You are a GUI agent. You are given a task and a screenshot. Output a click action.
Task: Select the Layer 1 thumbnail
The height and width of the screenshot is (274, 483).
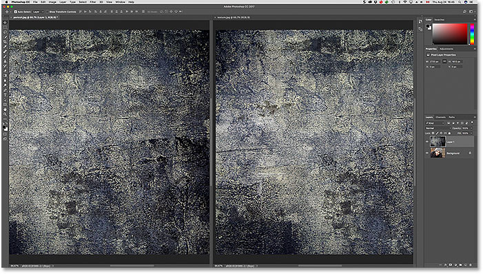438,142
